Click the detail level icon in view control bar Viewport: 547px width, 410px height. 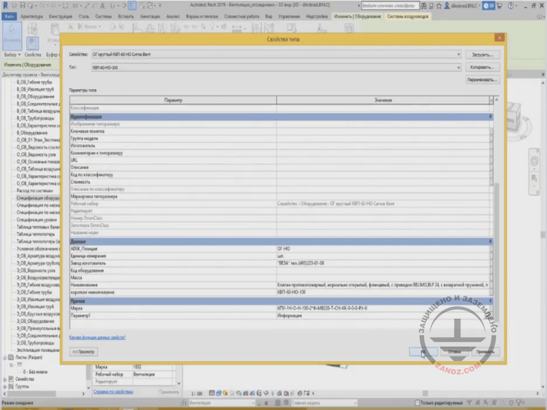point(212,393)
